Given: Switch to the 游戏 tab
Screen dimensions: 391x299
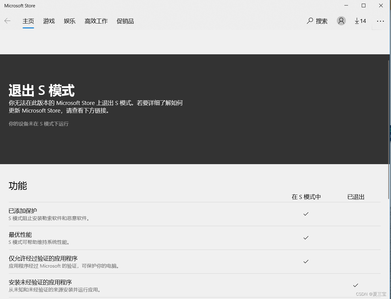Looking at the screenshot, I should coord(49,21).
